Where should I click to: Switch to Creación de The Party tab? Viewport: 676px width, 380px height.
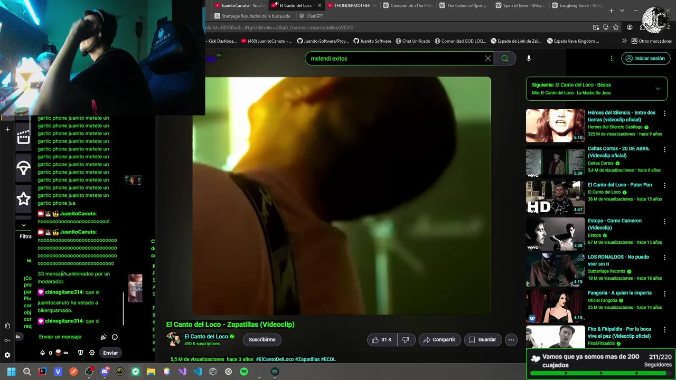pyautogui.click(x=408, y=5)
